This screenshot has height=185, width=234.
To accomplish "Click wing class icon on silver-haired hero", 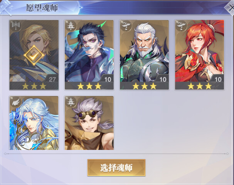I will click(x=16, y=102).
